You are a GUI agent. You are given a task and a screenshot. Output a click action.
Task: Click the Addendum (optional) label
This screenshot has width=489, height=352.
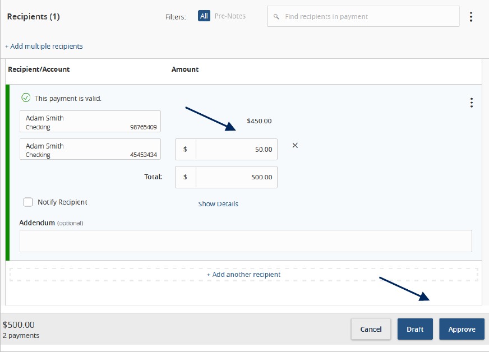(51, 223)
